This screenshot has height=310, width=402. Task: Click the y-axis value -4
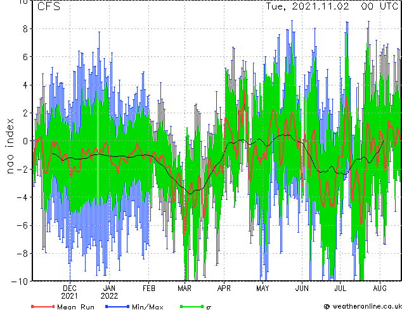coord(22,197)
